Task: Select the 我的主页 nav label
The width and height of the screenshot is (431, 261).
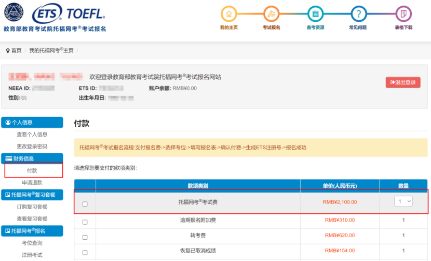Action: pos(228,27)
